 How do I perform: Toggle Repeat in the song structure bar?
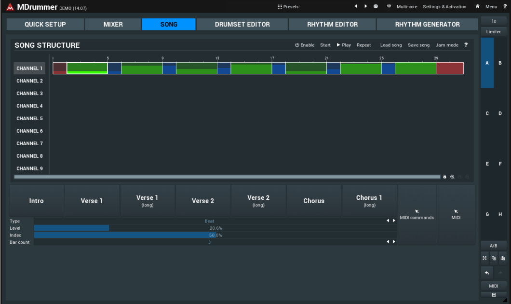[x=363, y=45]
